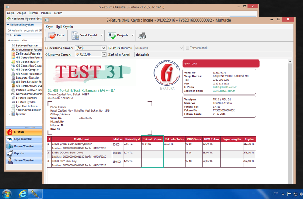Open Güncelleme Zamanı date dropdown

click(x=104, y=48)
